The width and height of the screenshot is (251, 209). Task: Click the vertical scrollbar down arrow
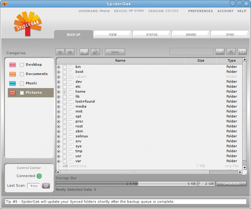pyautogui.click(x=244, y=168)
